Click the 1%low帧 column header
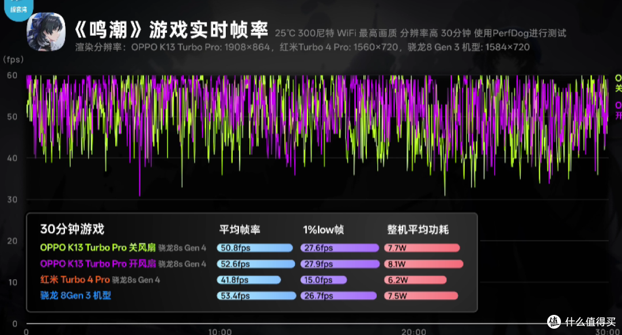 point(323,230)
